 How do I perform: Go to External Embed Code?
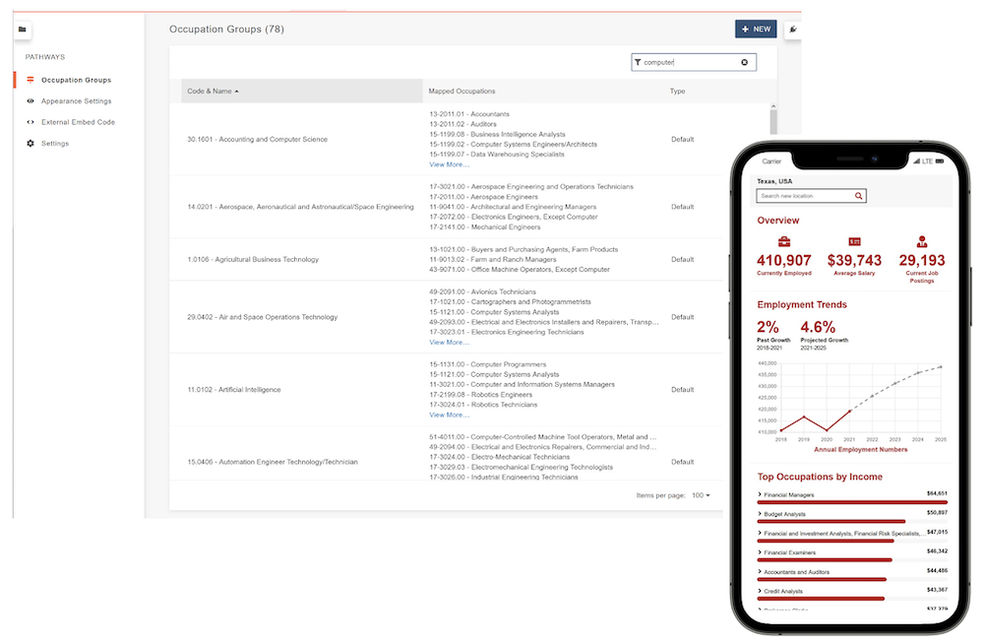[78, 122]
